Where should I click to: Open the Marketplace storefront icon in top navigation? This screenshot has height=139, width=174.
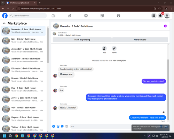point(102,16)
